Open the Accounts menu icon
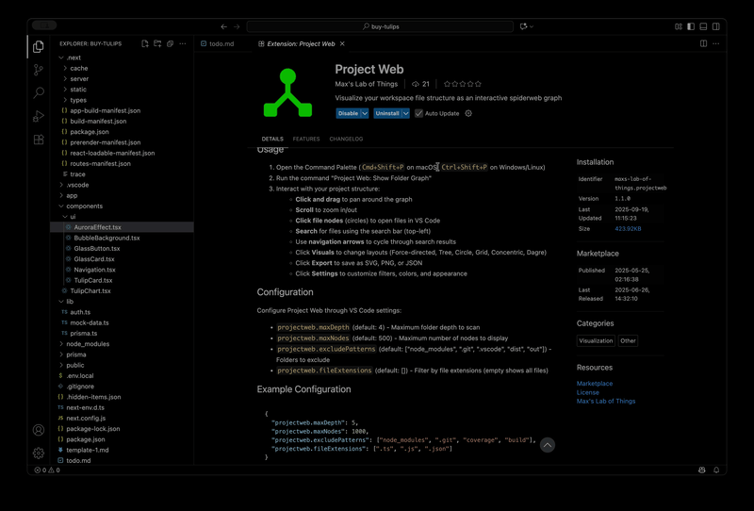754x511 pixels. point(39,430)
